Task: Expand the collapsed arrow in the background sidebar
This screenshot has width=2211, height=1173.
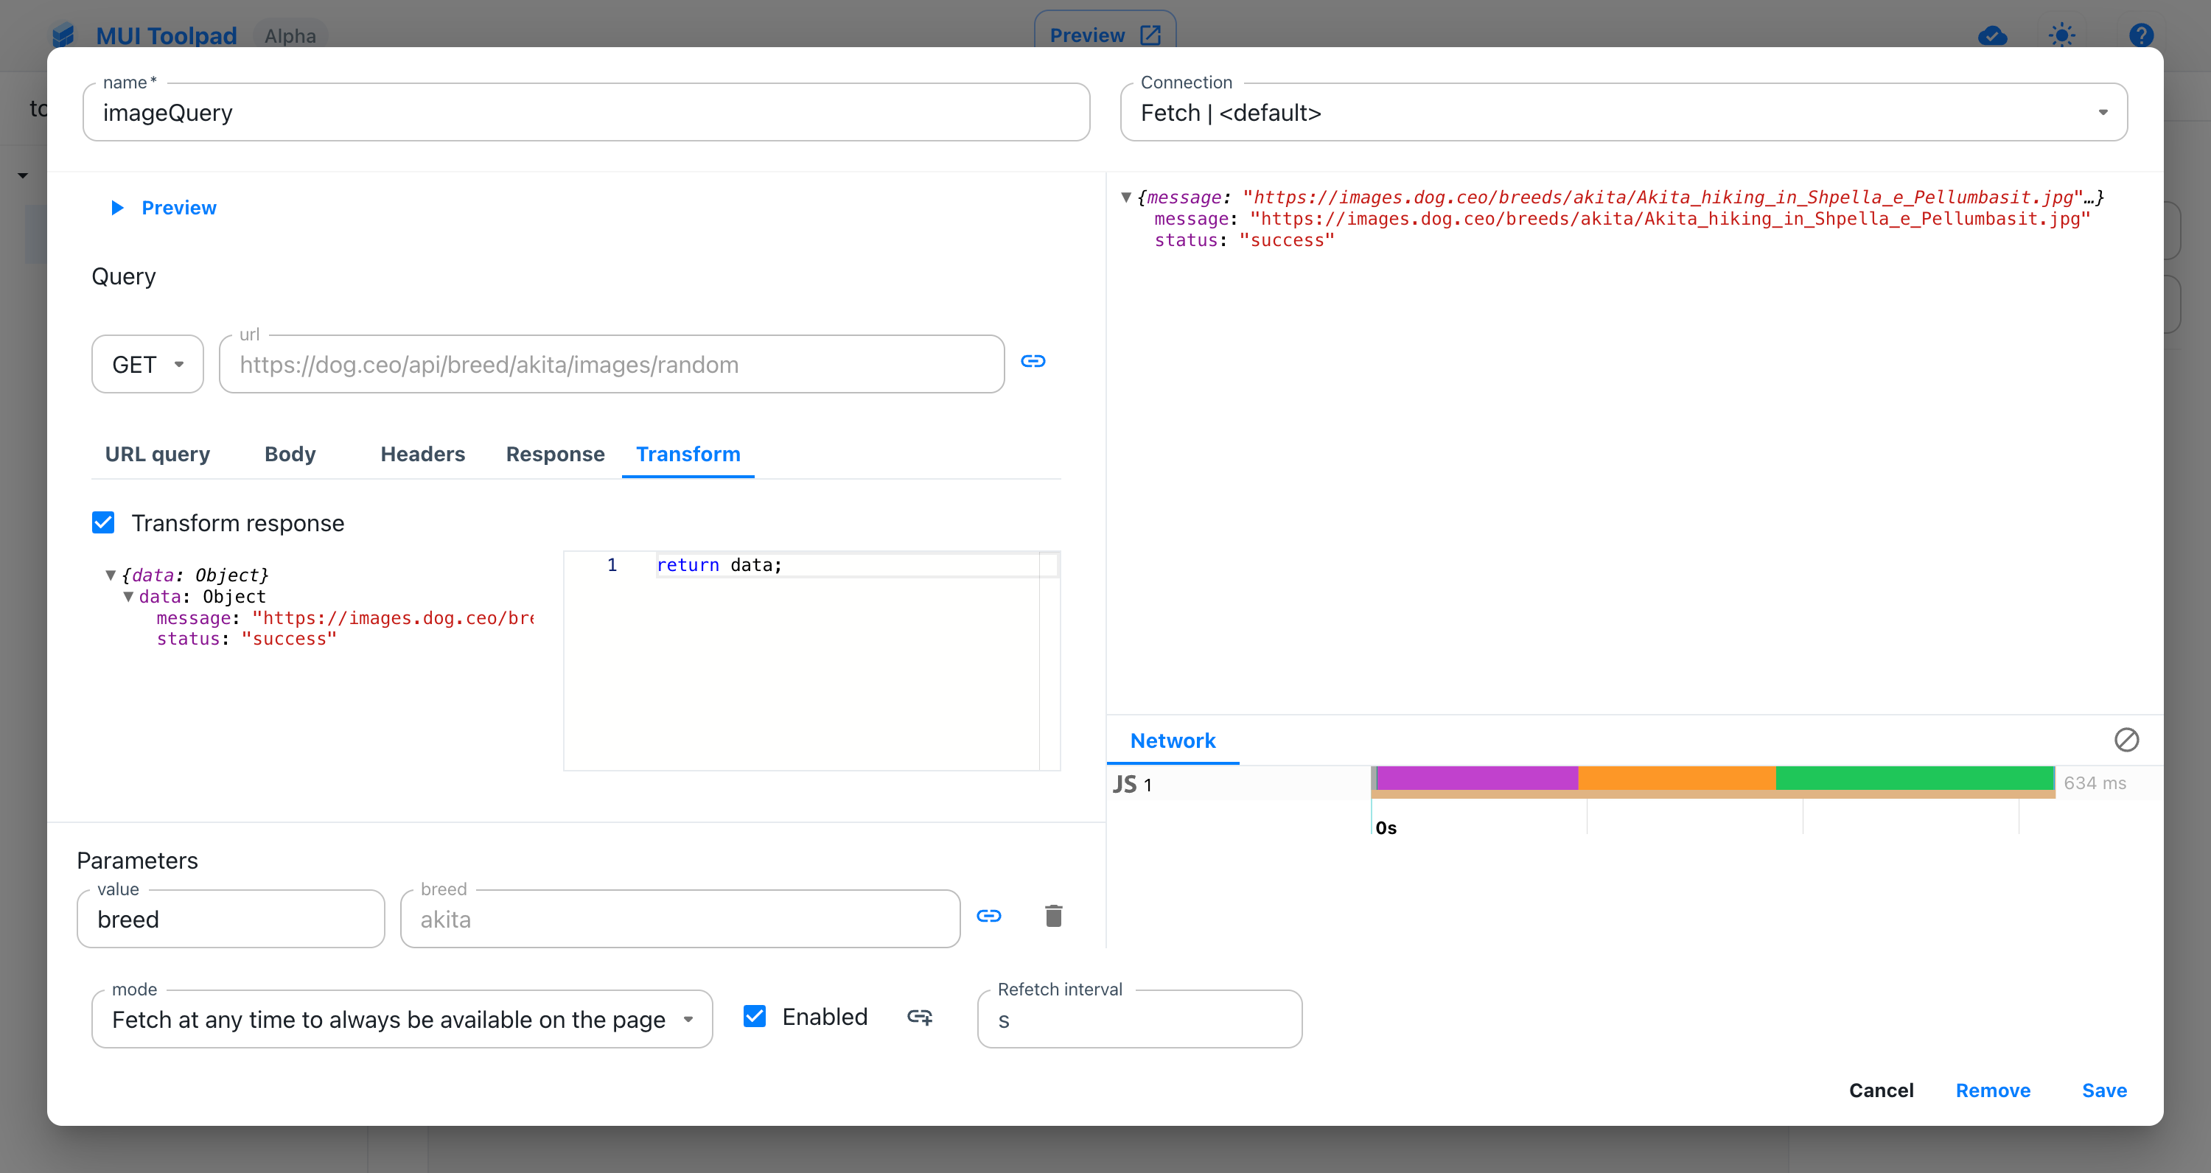Action: click(22, 175)
